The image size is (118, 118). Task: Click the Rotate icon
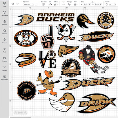coord(107,4)
